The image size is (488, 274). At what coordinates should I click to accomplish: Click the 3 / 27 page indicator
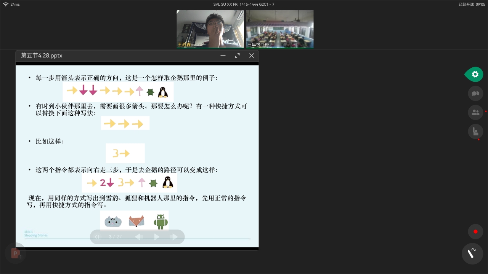coord(115,237)
